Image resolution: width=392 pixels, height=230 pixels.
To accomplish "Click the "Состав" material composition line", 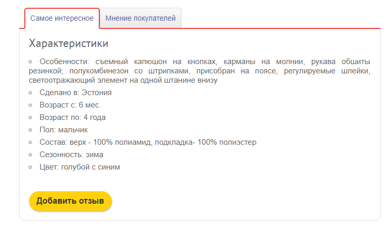I will point(148,142).
